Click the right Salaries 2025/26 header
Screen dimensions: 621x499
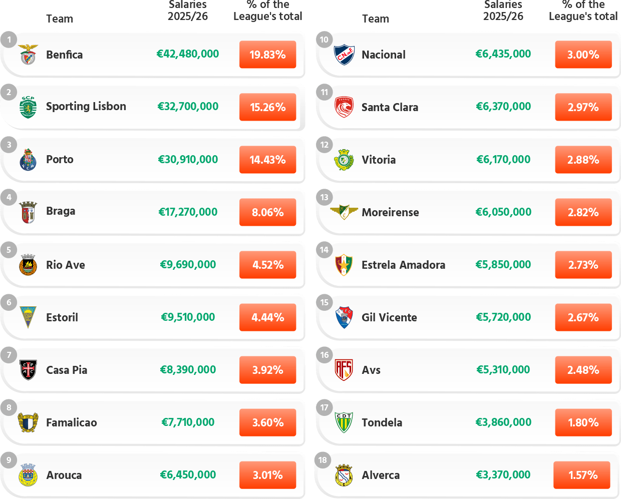503,11
